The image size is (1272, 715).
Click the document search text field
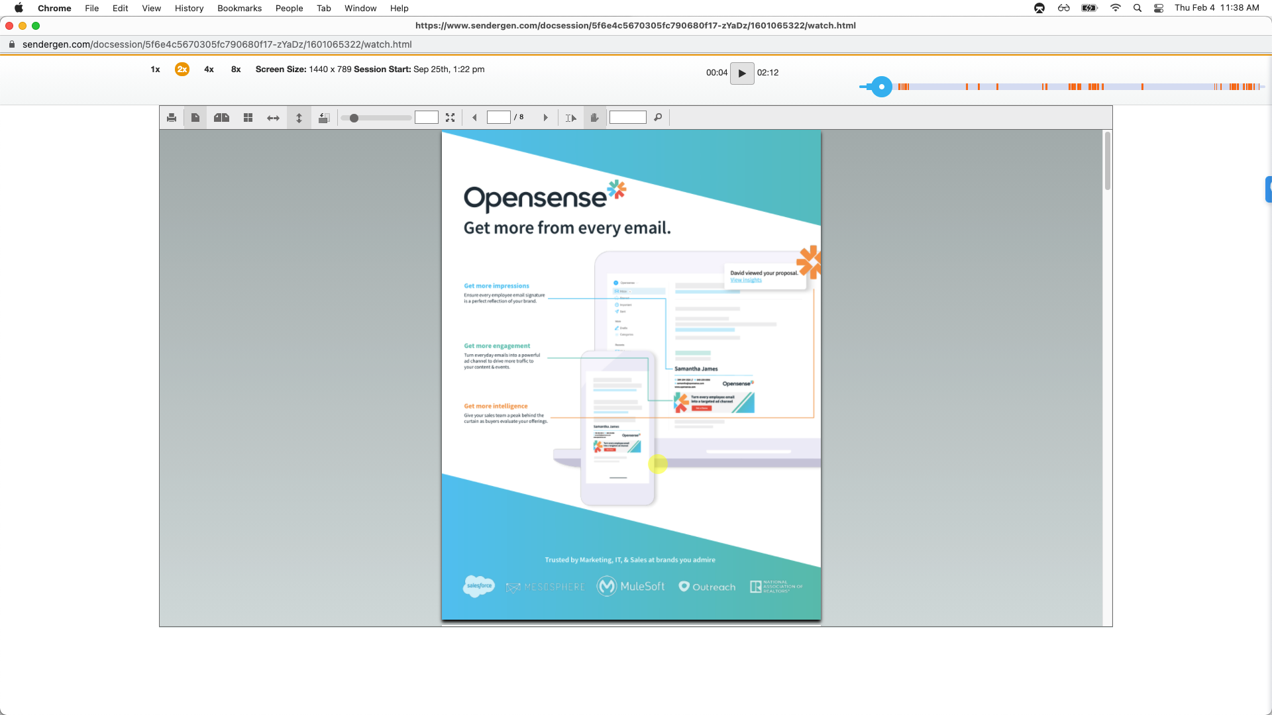pyautogui.click(x=628, y=118)
